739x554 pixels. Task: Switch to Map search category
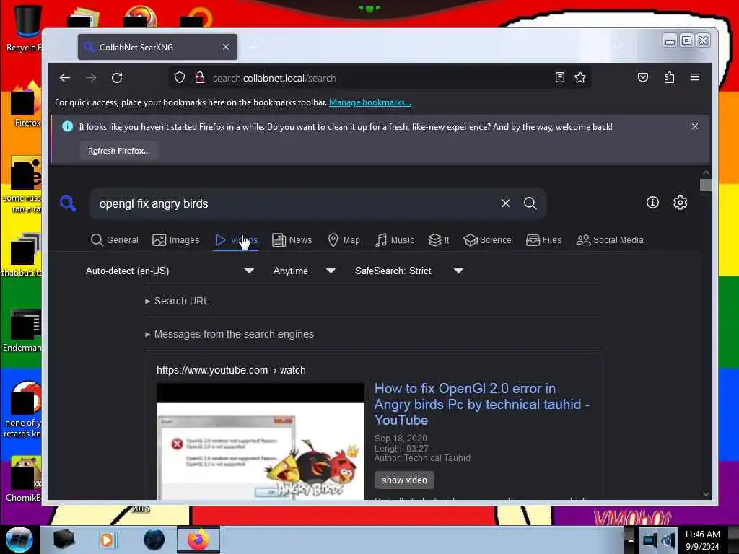344,239
